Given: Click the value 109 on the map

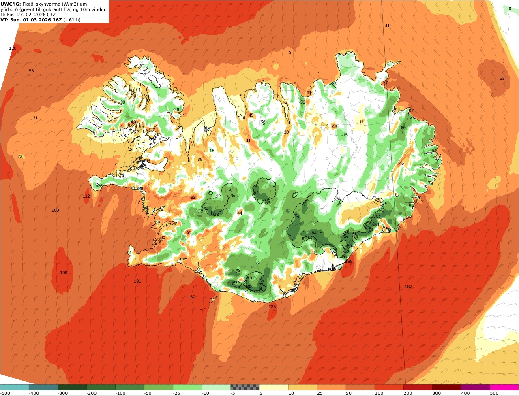Looking at the screenshot, I should coord(64,273).
